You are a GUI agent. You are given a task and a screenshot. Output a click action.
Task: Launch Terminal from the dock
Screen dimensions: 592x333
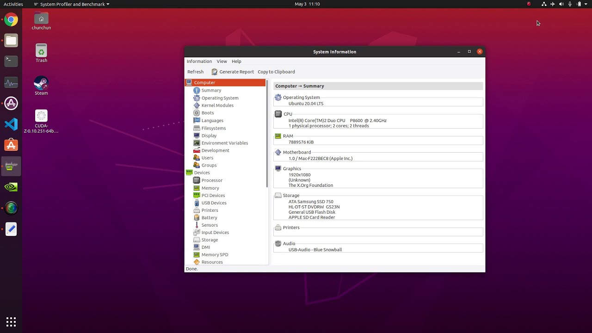tap(11, 61)
